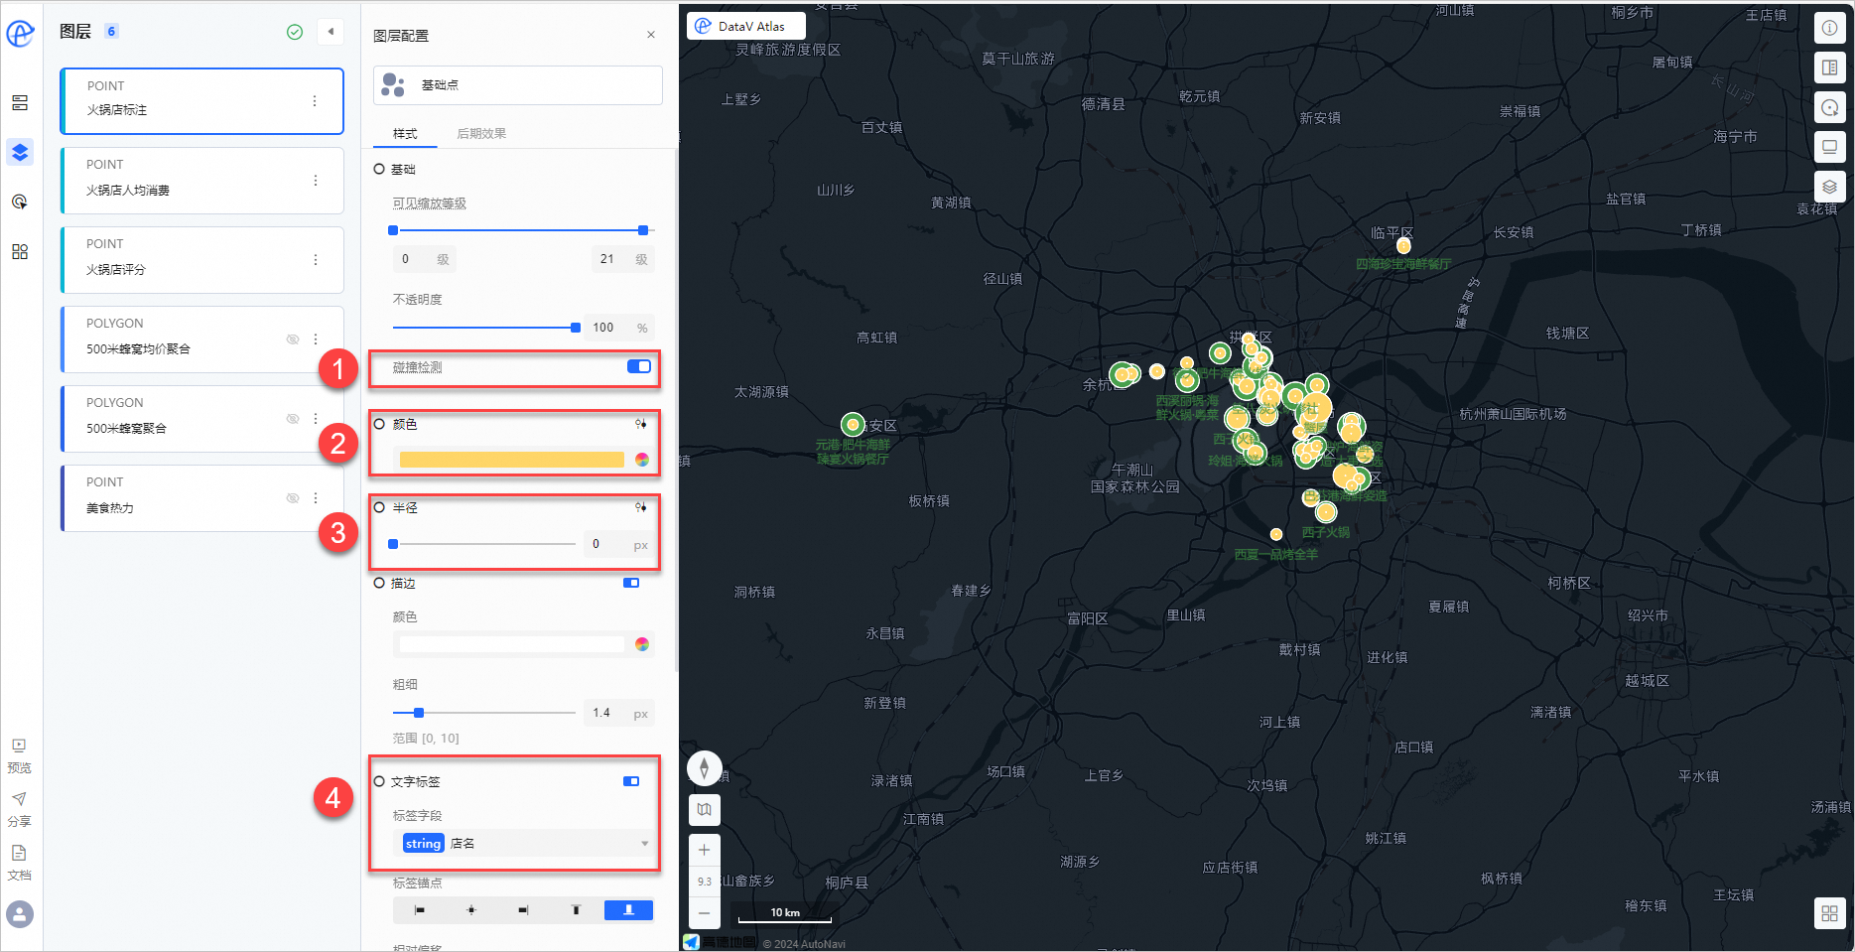Image resolution: width=1855 pixels, height=952 pixels.
Task: Show the hidden 美食热力 layer
Action: pos(293,498)
